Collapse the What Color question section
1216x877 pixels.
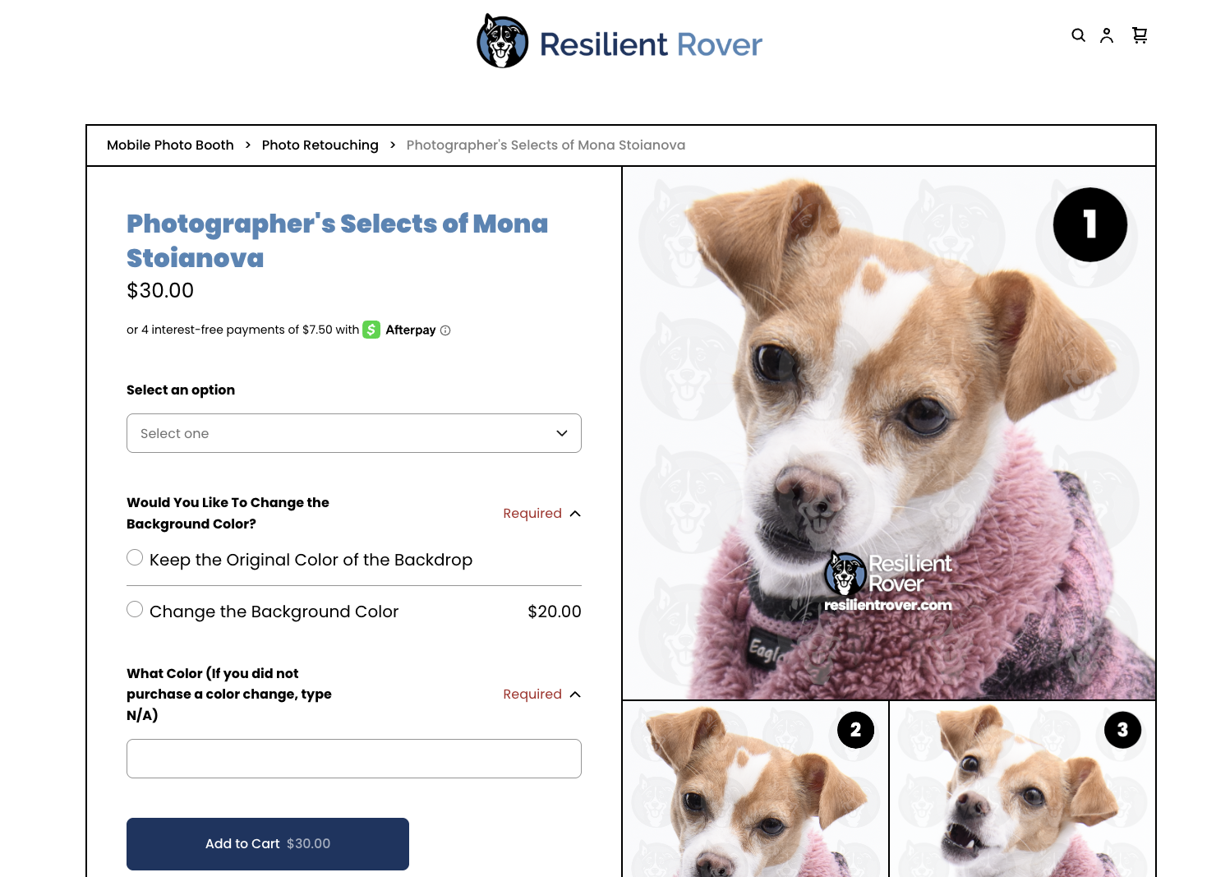click(575, 695)
